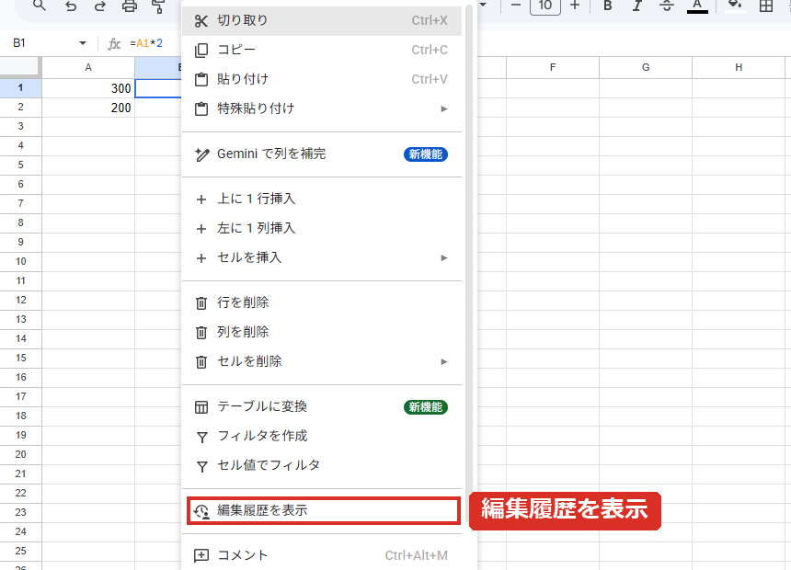Click the table icon beside テーブルに変換
Screen dimensions: 791x570
tap(201, 407)
